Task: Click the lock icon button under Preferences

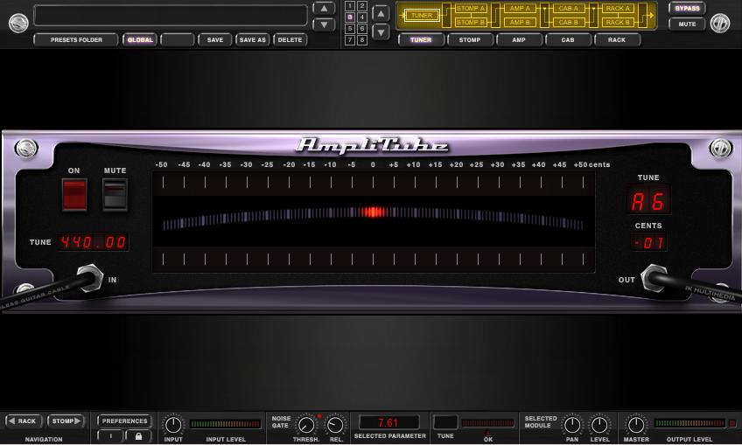Action: [138, 435]
